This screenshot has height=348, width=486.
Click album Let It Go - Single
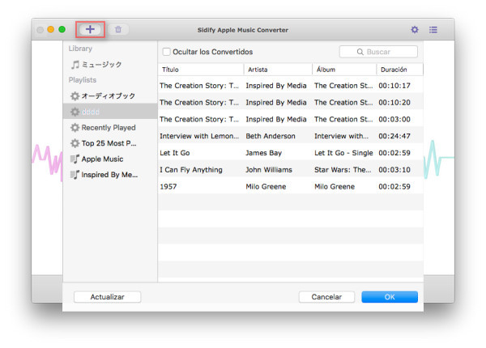click(343, 153)
